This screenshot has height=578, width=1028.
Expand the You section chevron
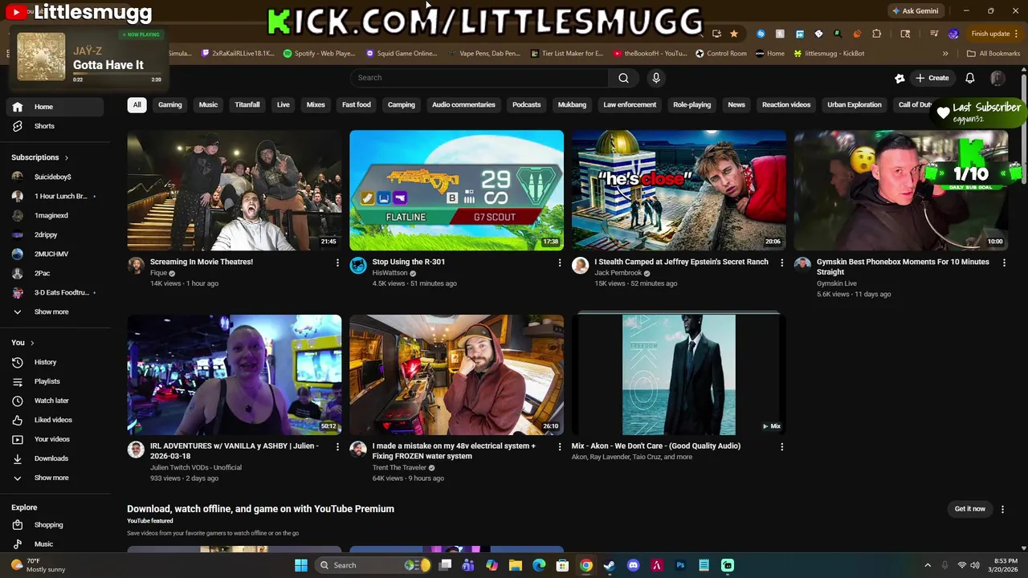point(32,343)
